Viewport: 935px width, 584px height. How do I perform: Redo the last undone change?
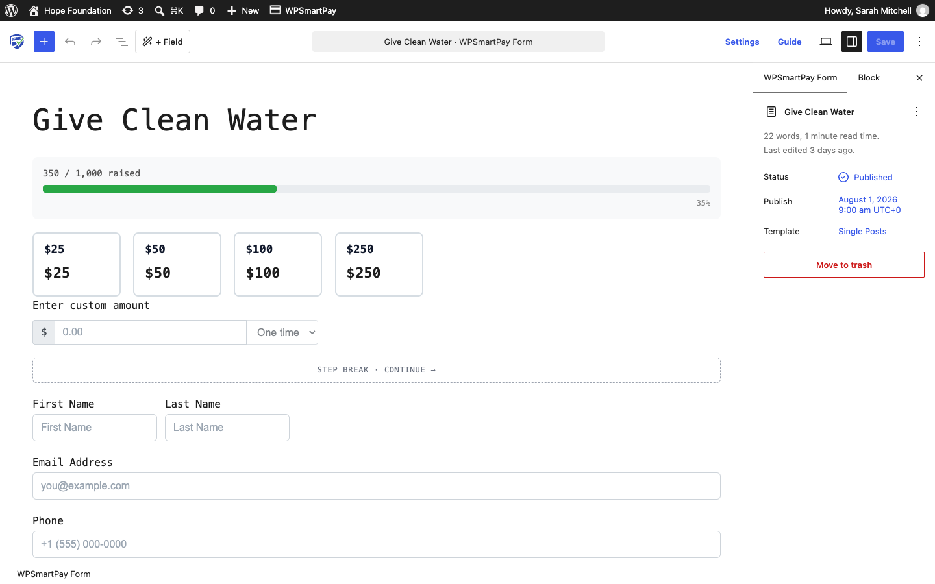pyautogui.click(x=96, y=42)
